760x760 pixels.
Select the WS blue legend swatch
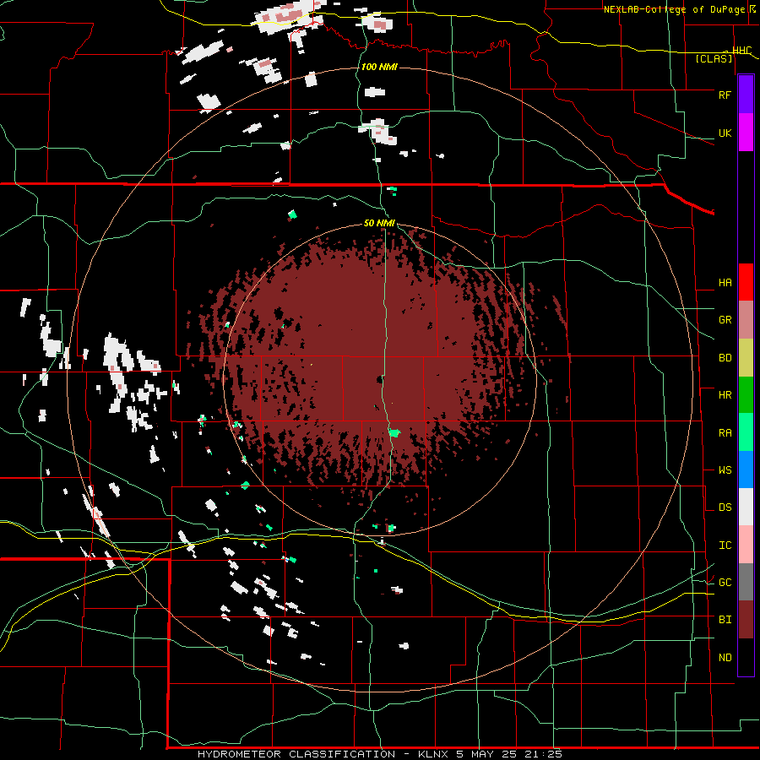click(x=746, y=470)
